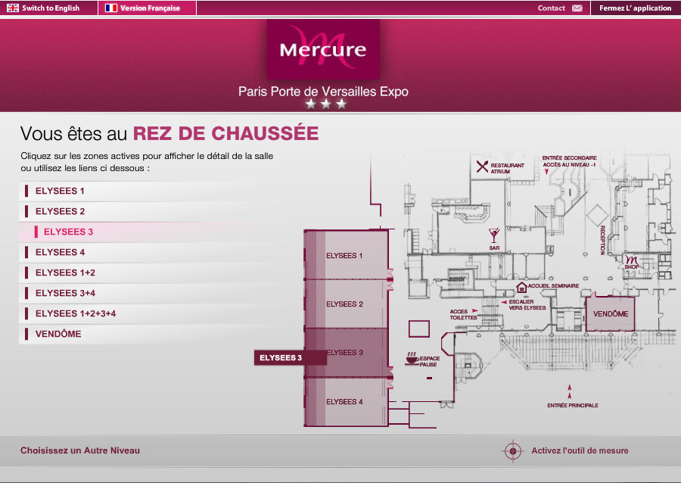Choose ELYSEES 1+2 combined room
Screen dimensions: 681x483
pos(148,273)
